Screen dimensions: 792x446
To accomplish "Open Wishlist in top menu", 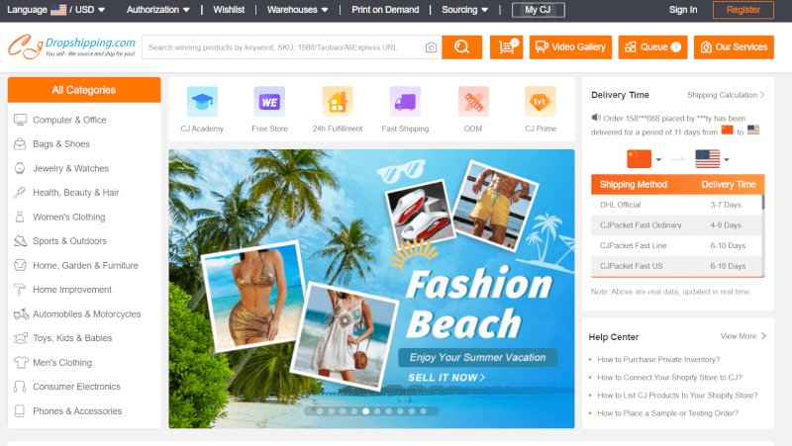I will [229, 10].
